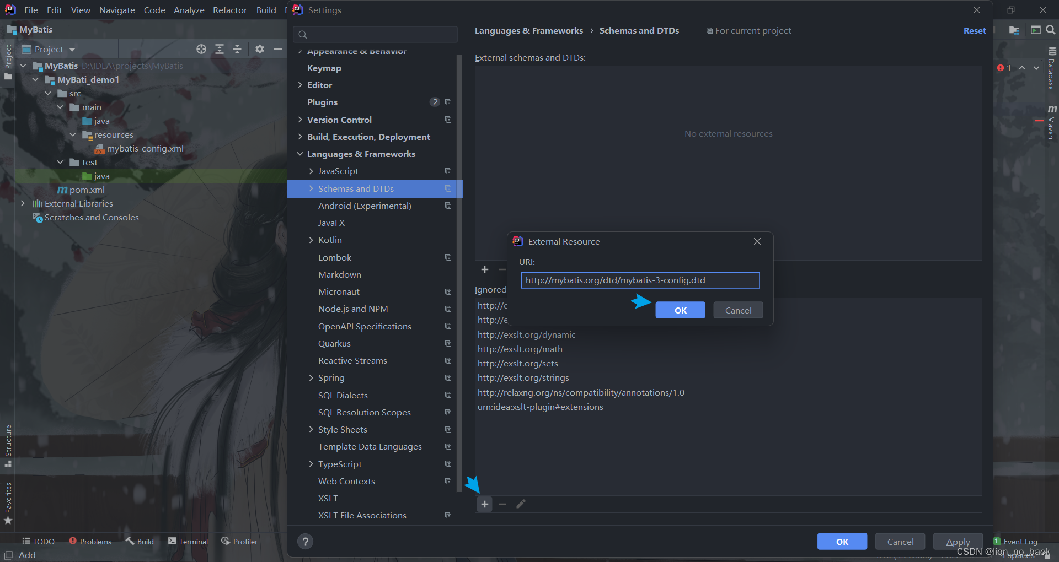Open the Event Log
The height and width of the screenshot is (562, 1059).
coord(1015,542)
